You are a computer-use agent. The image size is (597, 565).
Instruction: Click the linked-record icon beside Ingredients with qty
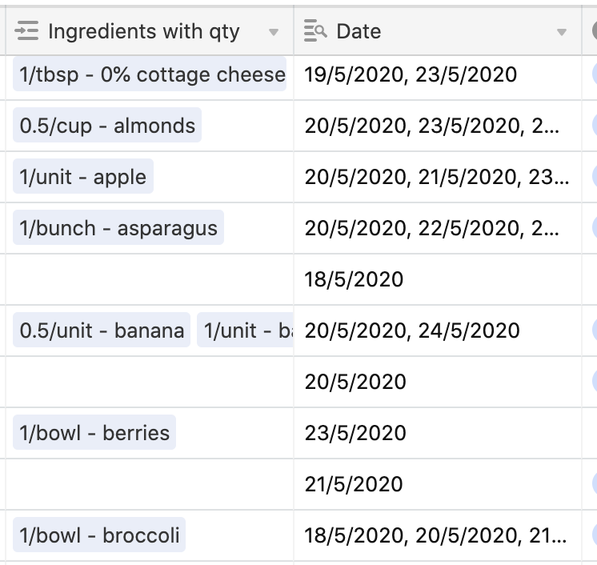point(26,31)
